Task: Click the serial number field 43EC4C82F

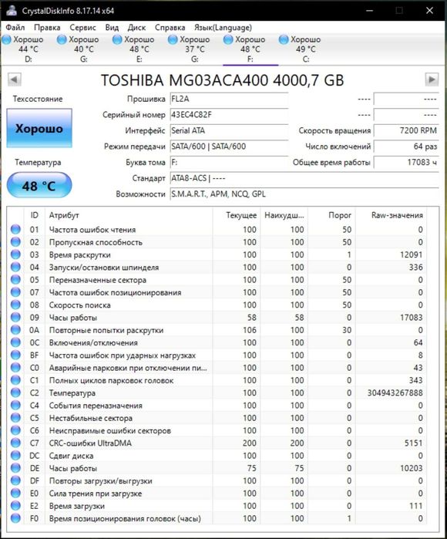Action: coord(229,115)
